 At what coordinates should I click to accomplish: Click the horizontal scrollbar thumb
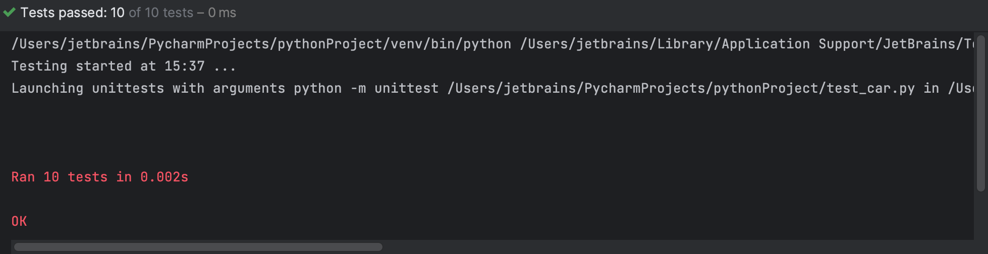[198, 247]
